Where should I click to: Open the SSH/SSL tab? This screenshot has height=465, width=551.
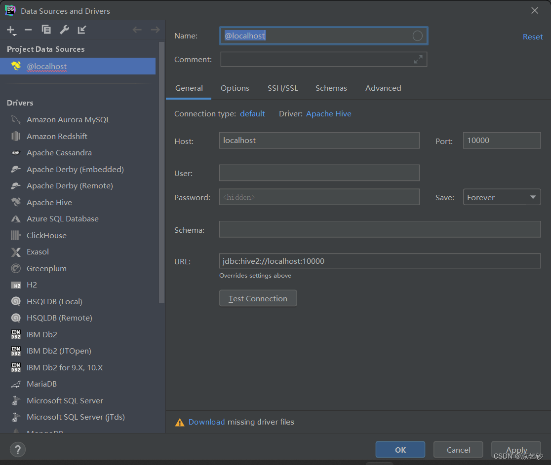282,88
